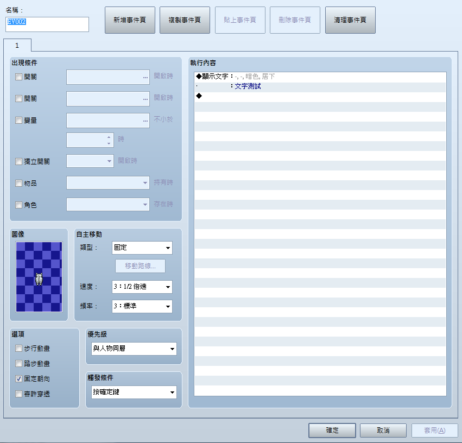462x443 pixels.
Task: Enable the 角色 condition checkbox
Action: pos(18,205)
